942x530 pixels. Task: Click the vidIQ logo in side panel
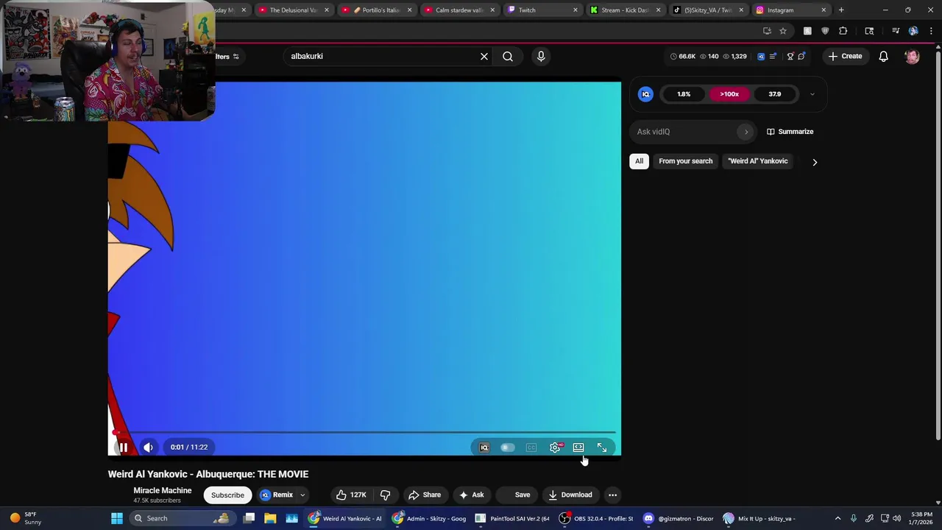(x=645, y=94)
